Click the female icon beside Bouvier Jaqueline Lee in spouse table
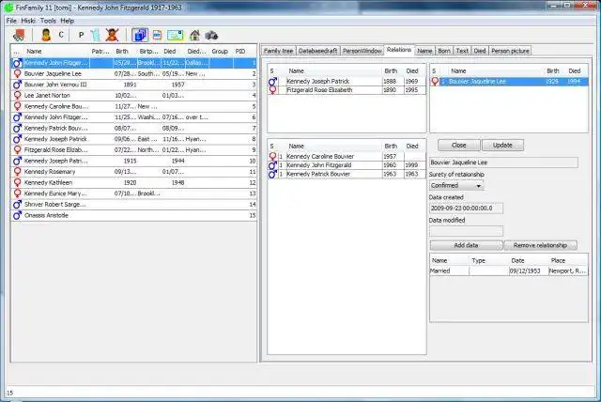601x402 pixels. pyautogui.click(x=435, y=81)
